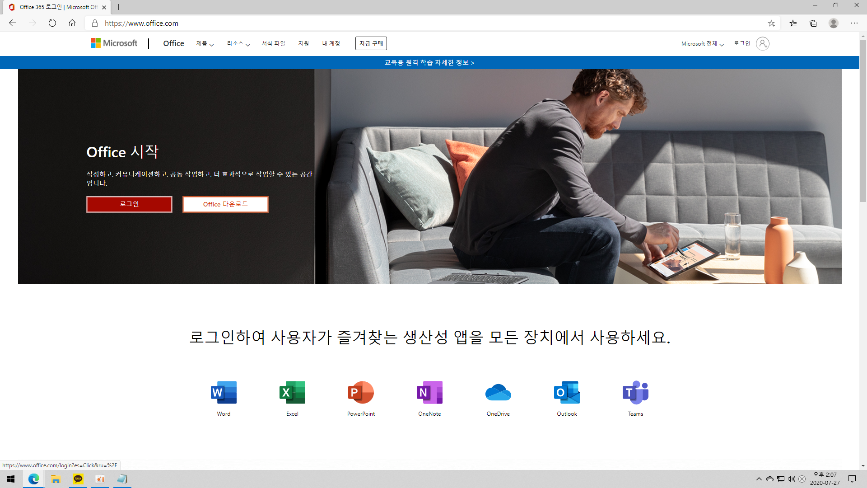Refresh the page
867x488 pixels.
tap(52, 23)
